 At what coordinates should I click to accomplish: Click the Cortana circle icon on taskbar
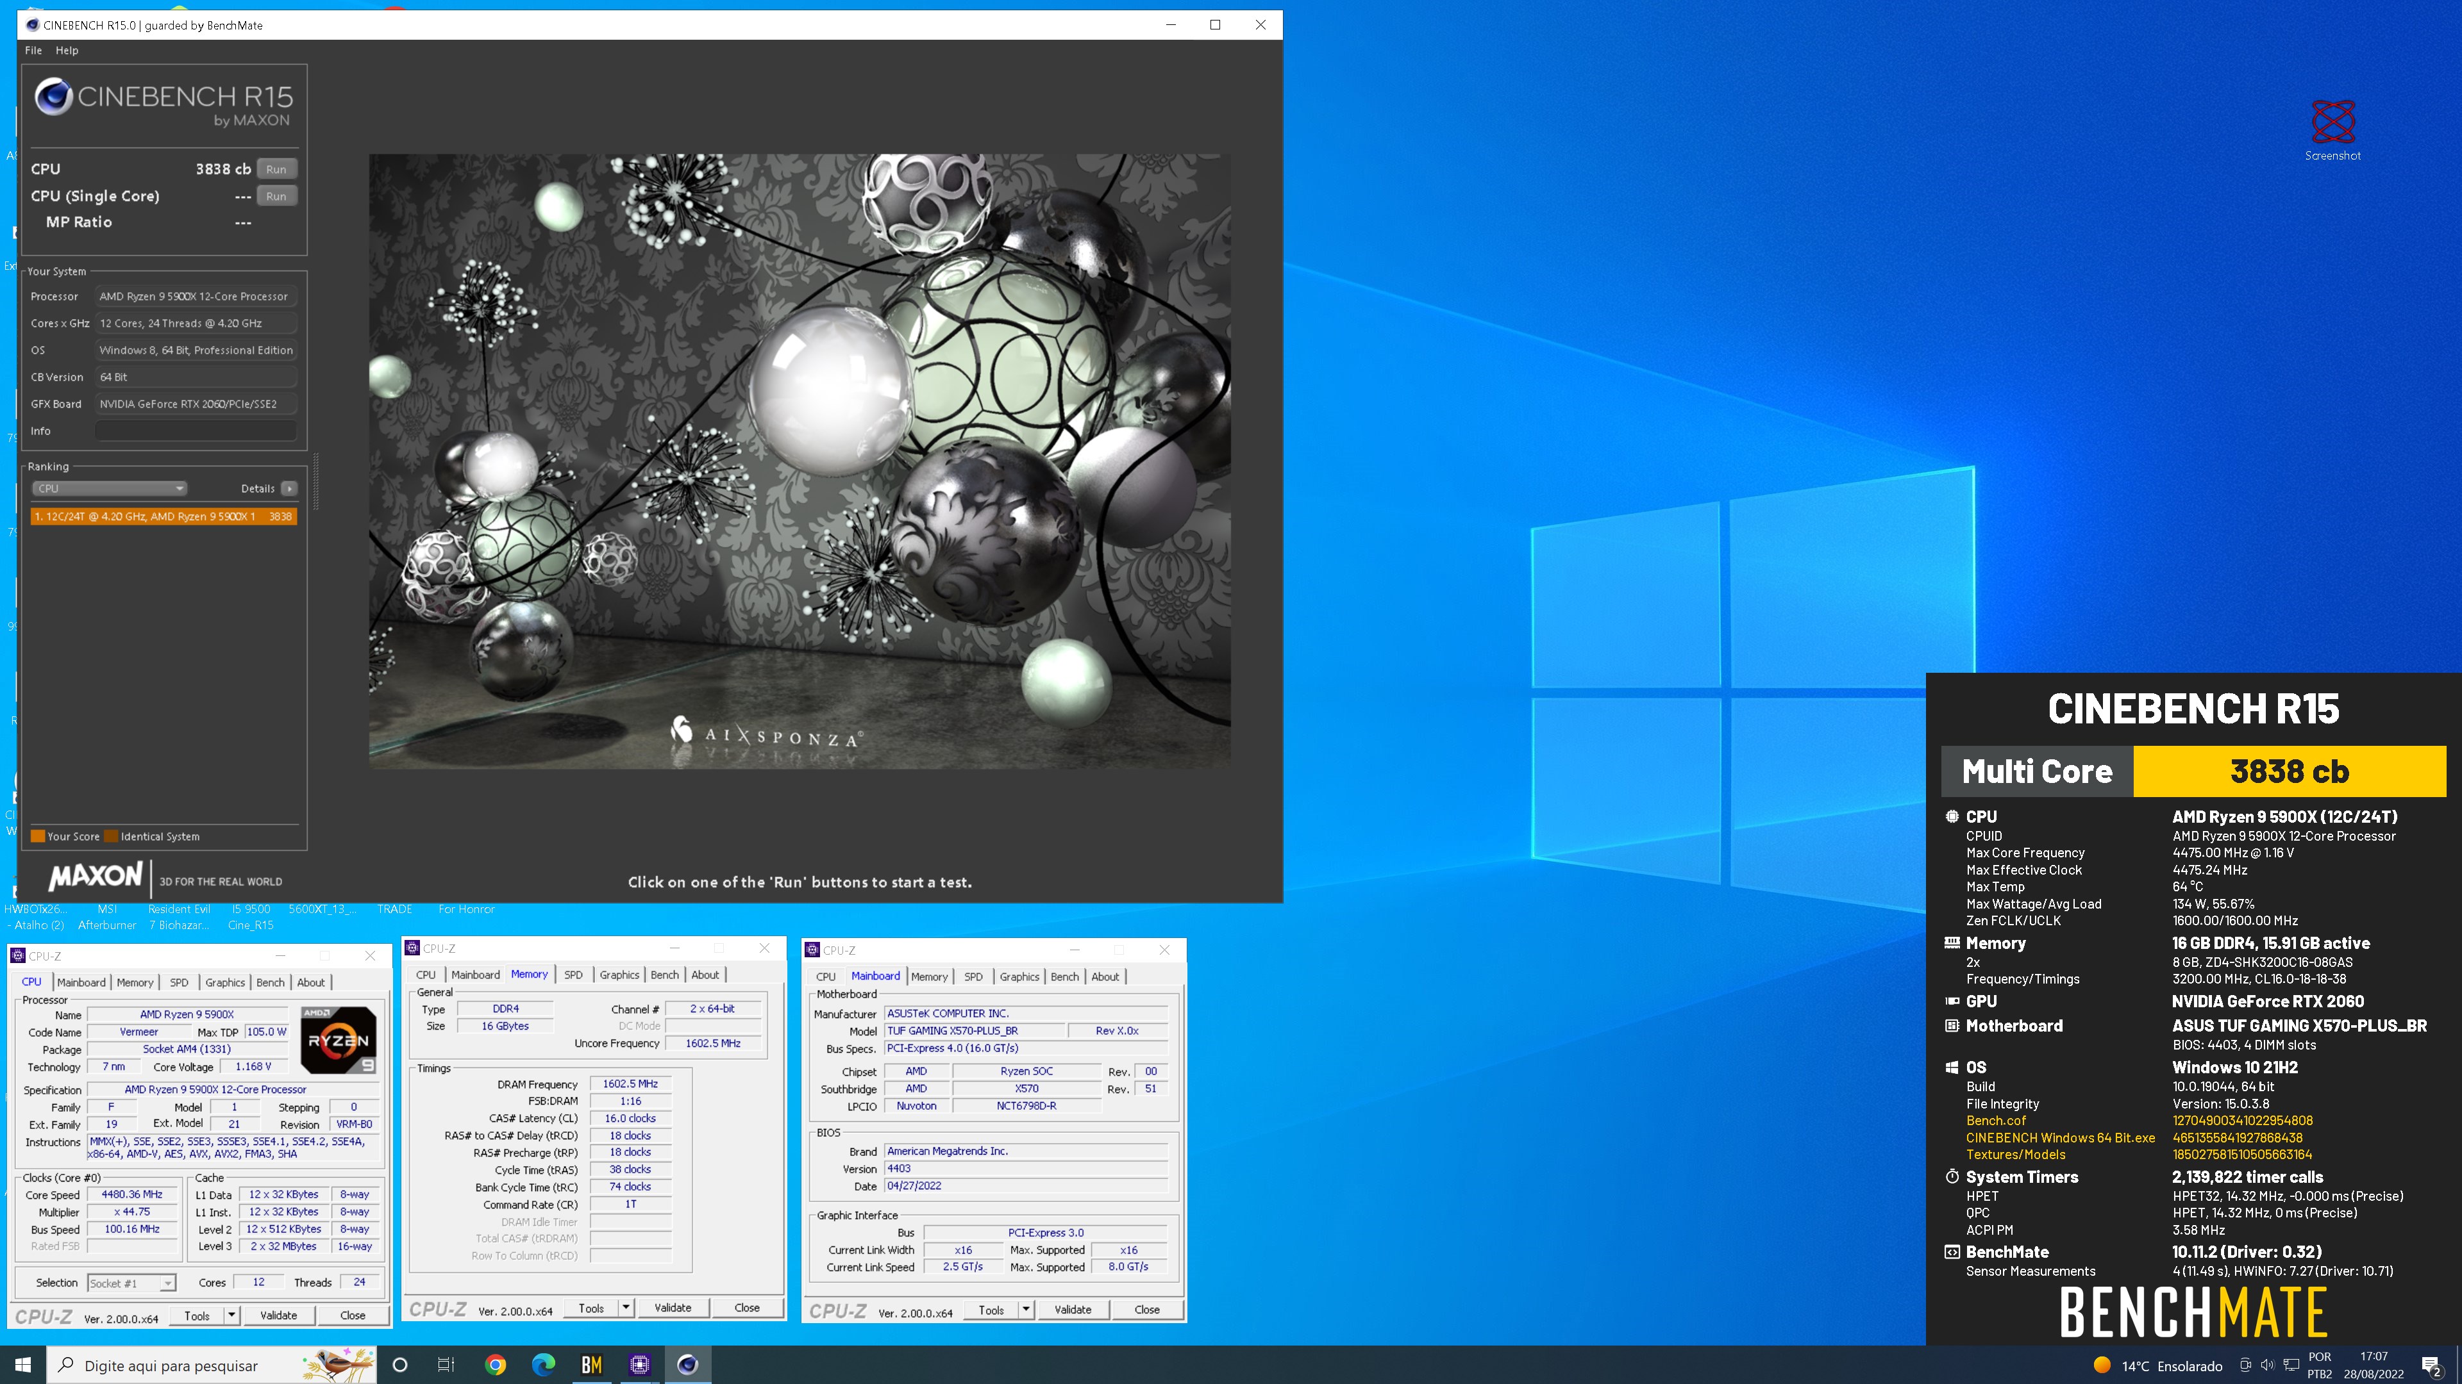pos(401,1365)
